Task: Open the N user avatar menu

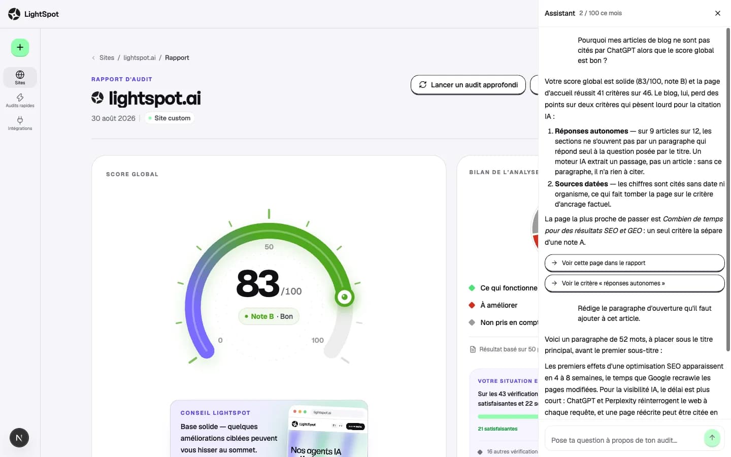Action: click(19, 438)
